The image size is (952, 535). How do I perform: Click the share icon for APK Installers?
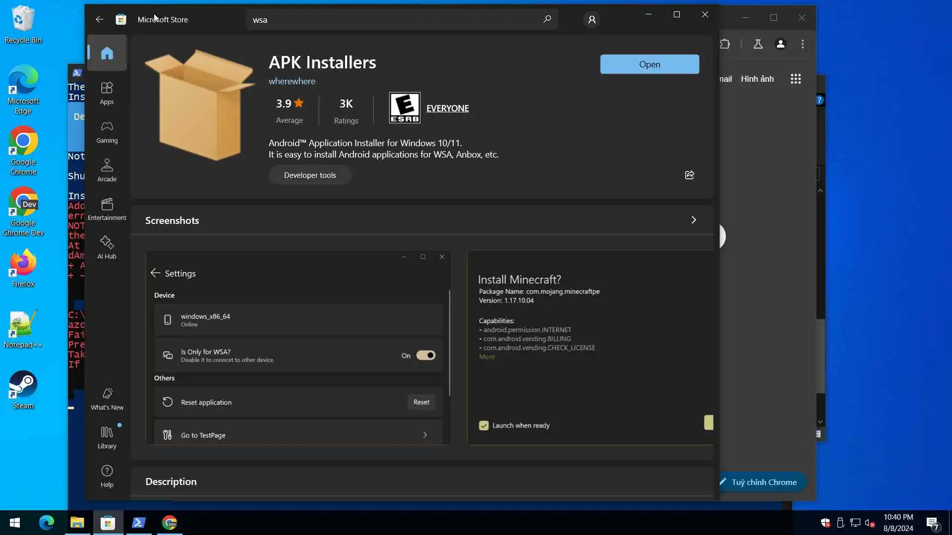point(689,175)
